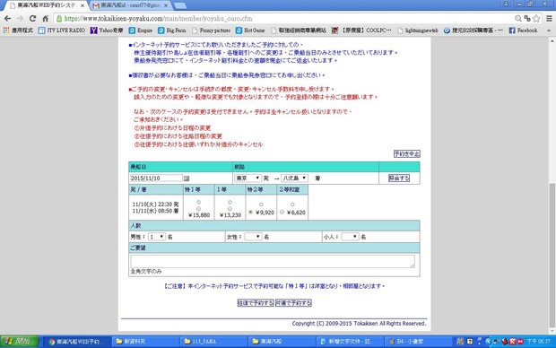Open the calendar picker beside the date field

[x=187, y=178]
